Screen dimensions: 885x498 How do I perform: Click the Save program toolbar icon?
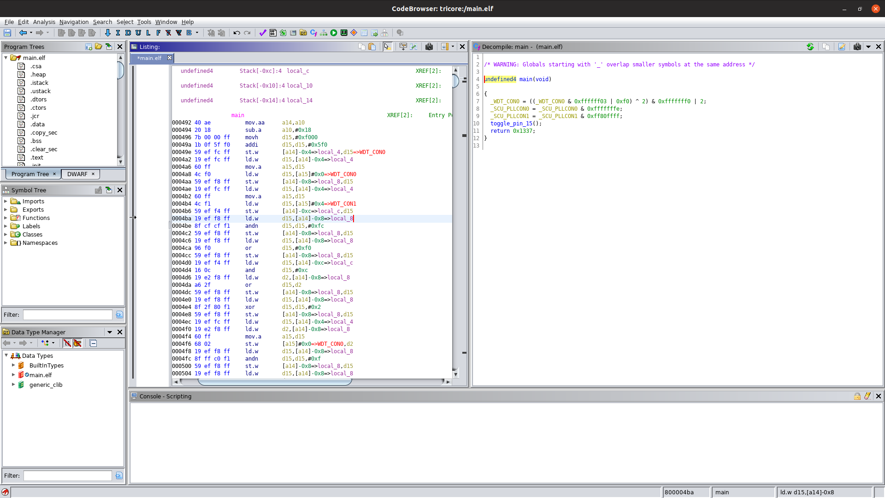tap(7, 33)
